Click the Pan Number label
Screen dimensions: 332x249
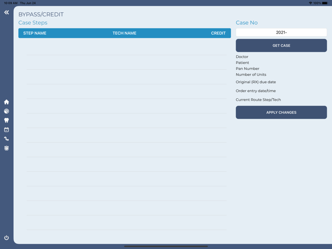pos(248,69)
